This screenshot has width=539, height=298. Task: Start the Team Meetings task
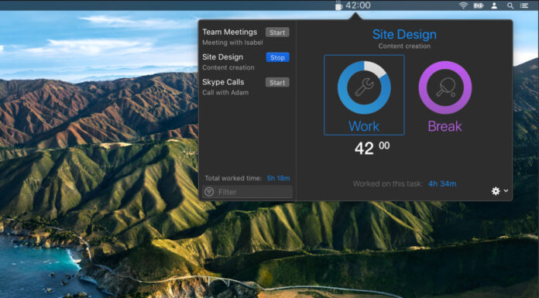277,33
